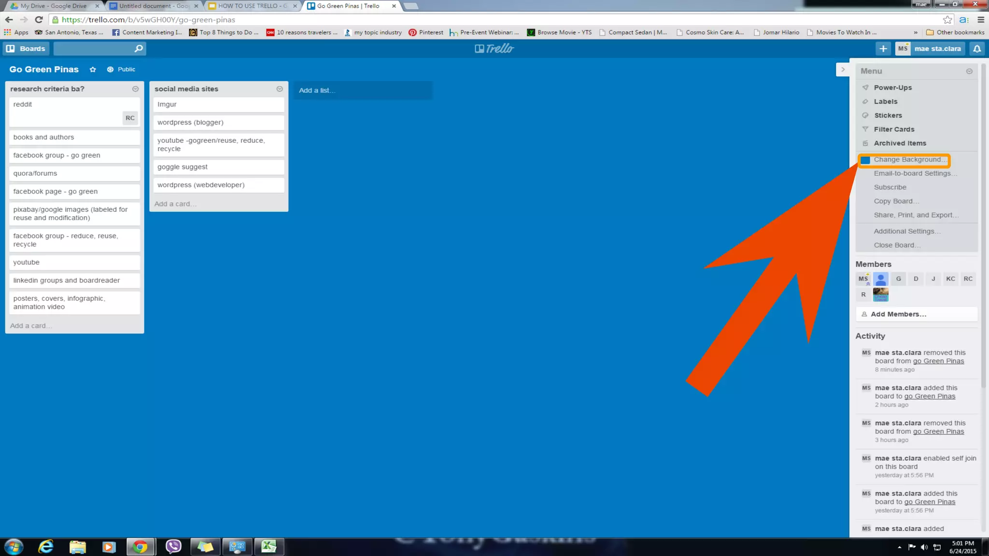This screenshot has height=556, width=989.
Task: Click the Menu panel circle dropdown
Action: [969, 71]
